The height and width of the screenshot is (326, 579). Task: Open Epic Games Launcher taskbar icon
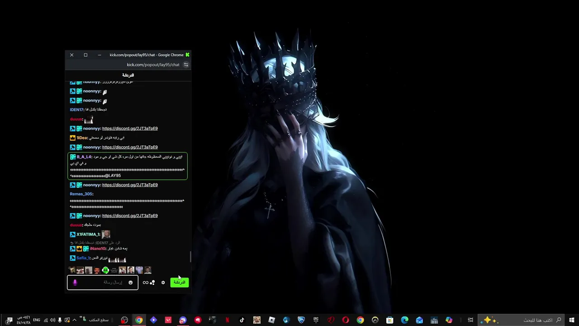tap(316, 320)
